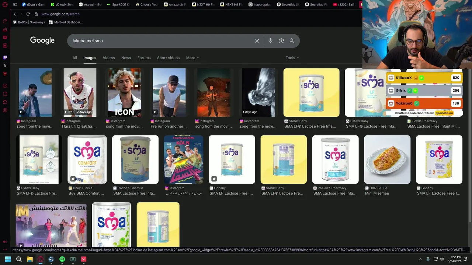Open Marbled Dashboard bookmark
This screenshot has width=472, height=265.
(x=66, y=22)
